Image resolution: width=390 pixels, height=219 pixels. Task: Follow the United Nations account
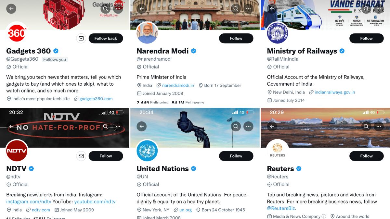236,156
